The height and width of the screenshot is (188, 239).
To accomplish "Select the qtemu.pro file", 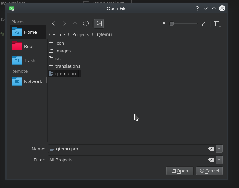I will click(64, 73).
